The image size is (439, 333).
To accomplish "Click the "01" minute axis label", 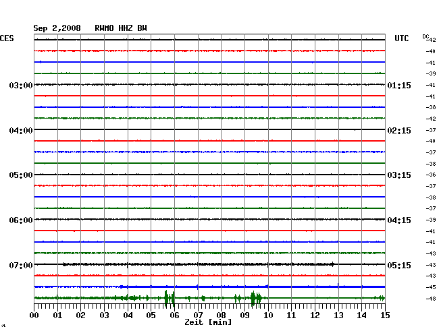I will (x=57, y=315).
